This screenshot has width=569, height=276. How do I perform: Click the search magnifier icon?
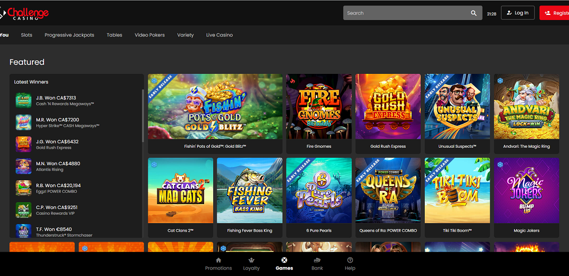474,13
